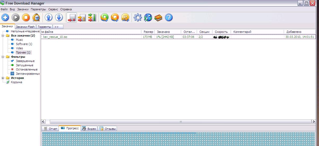
Task: Click the blue question mark help icon
Action: click(x=169, y=18)
